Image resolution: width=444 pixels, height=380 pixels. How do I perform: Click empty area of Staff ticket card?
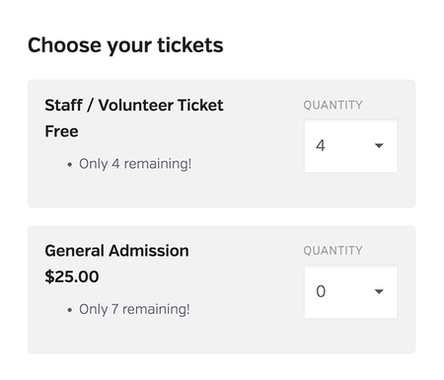pyautogui.click(x=230, y=190)
